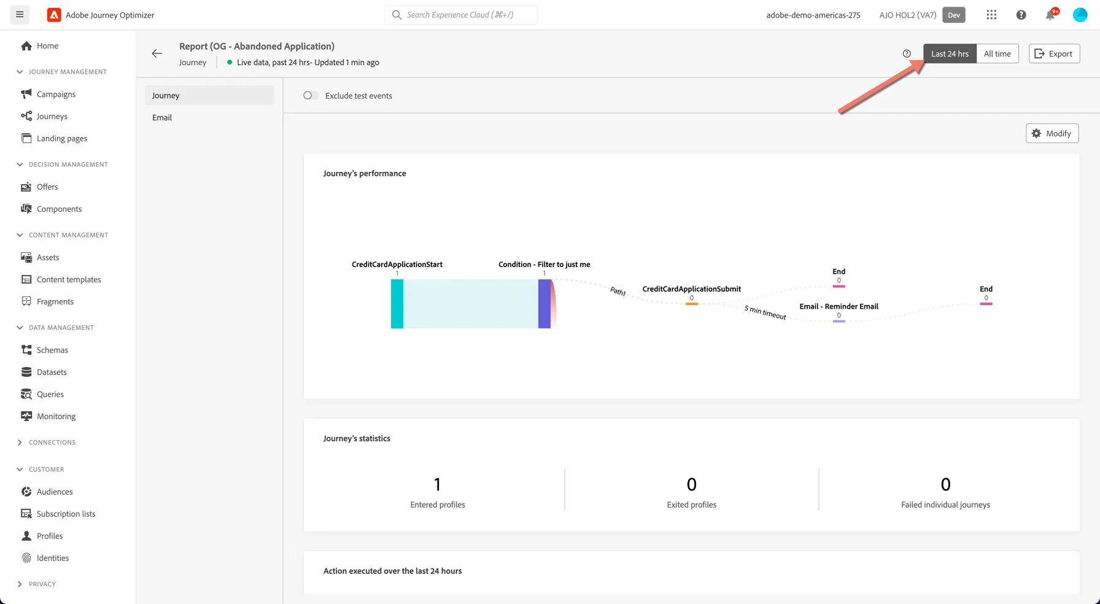Collapse the Content Management section

20,235
